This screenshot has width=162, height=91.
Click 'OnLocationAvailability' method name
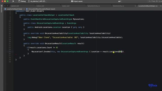tap(56, 33)
